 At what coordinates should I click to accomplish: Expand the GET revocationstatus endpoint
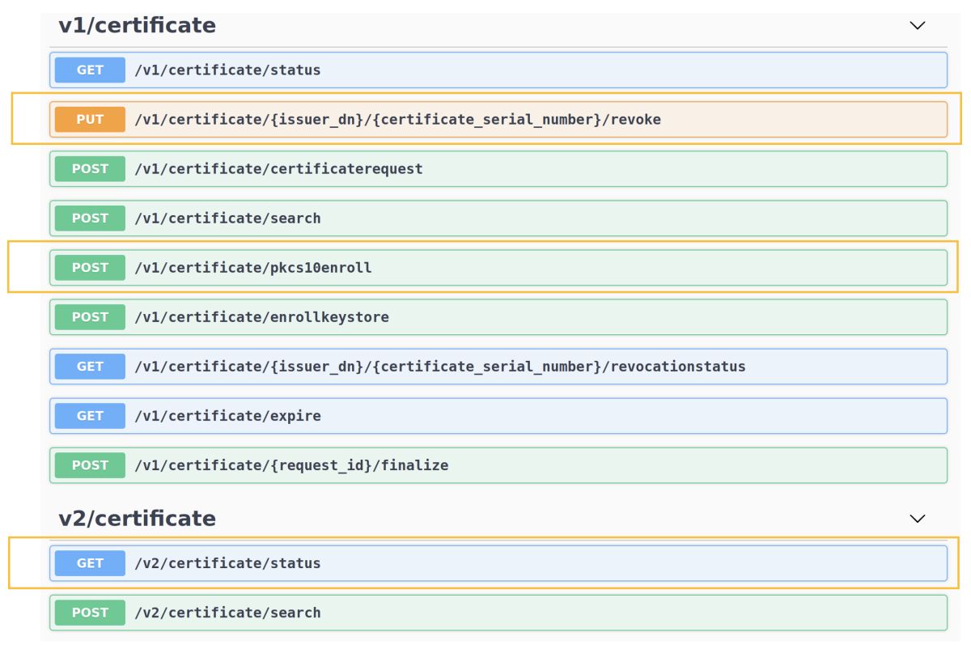pyautogui.click(x=439, y=367)
